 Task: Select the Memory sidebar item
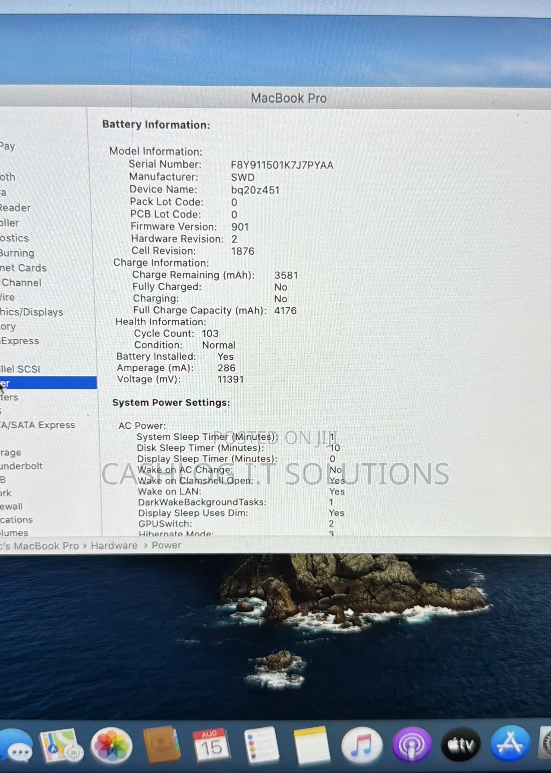pyautogui.click(x=8, y=326)
